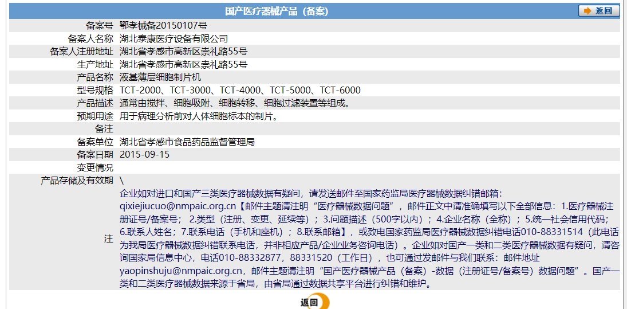Click the 备案日期 label
The height and width of the screenshot is (309, 627).
pos(95,155)
